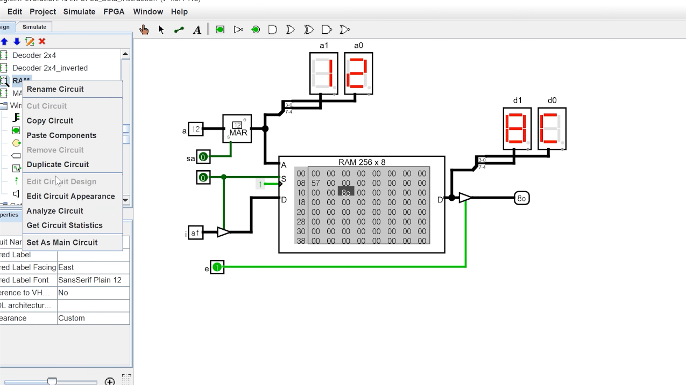Image resolution: width=686 pixels, height=385 pixels.
Task: Click the 'i' data input pin
Action: coord(195,233)
